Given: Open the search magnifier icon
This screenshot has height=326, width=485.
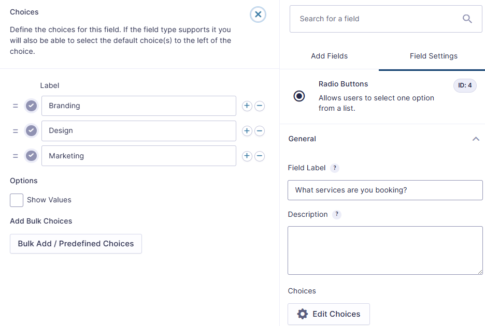Looking at the screenshot, I should pyautogui.click(x=467, y=18).
